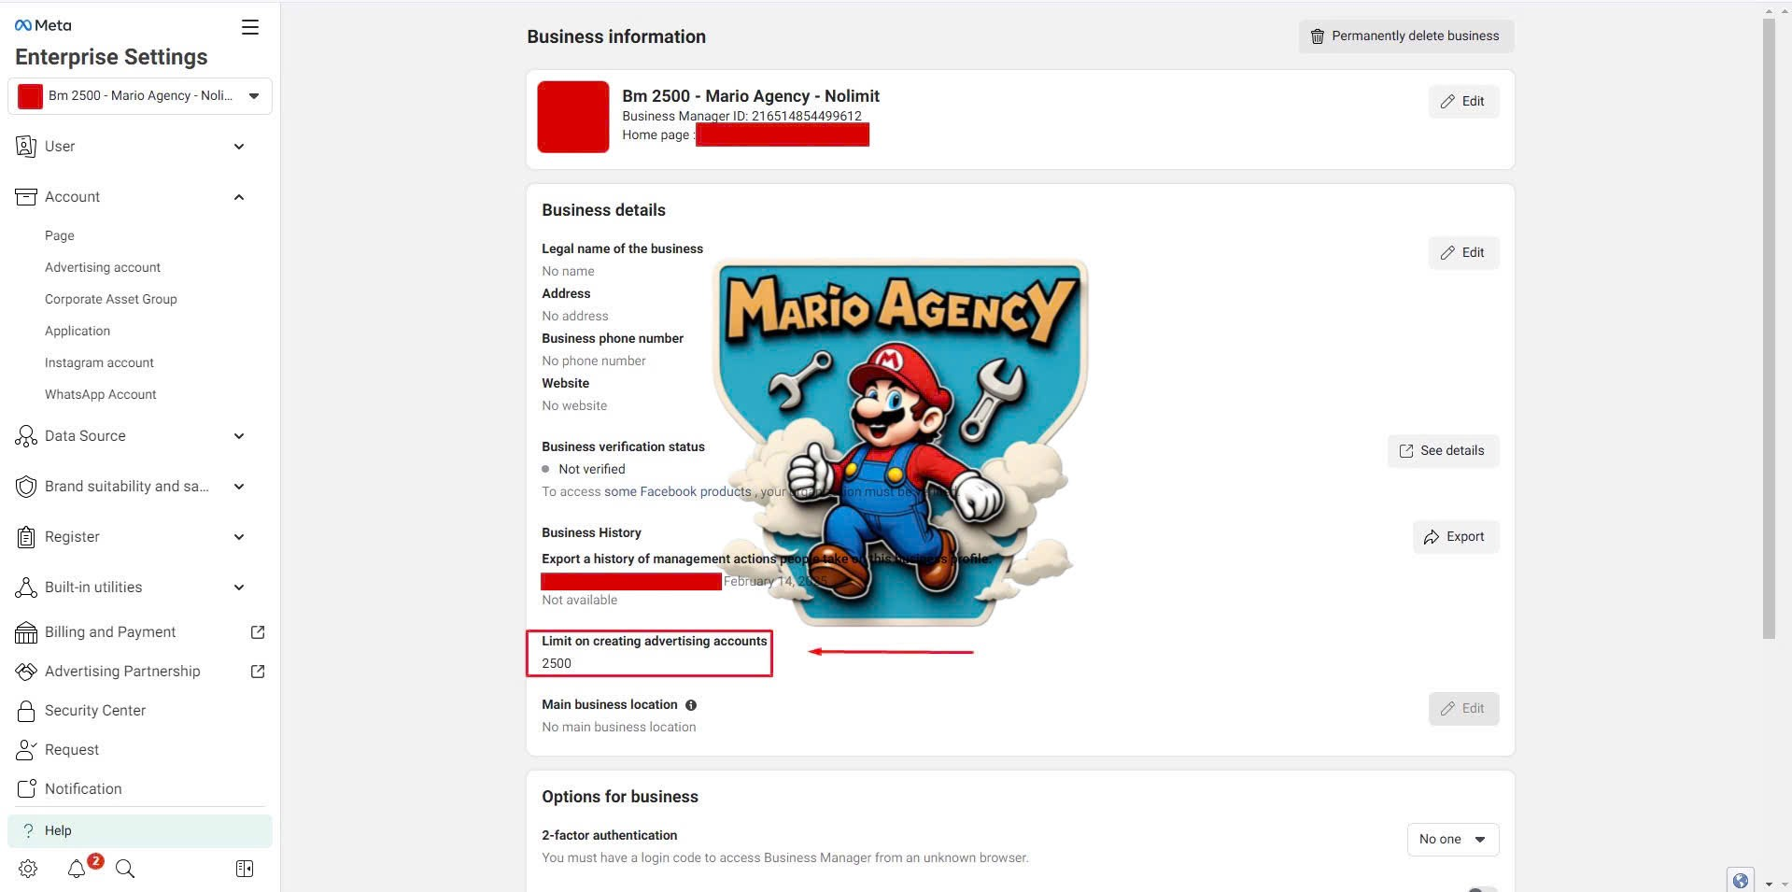Click the search magnifier icon
The width and height of the screenshot is (1792, 892).
125,869
